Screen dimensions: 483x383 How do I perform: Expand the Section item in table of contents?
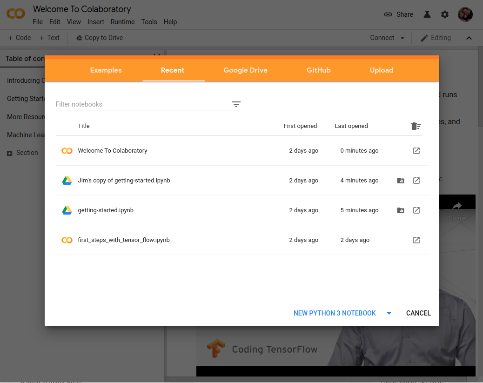click(x=10, y=153)
